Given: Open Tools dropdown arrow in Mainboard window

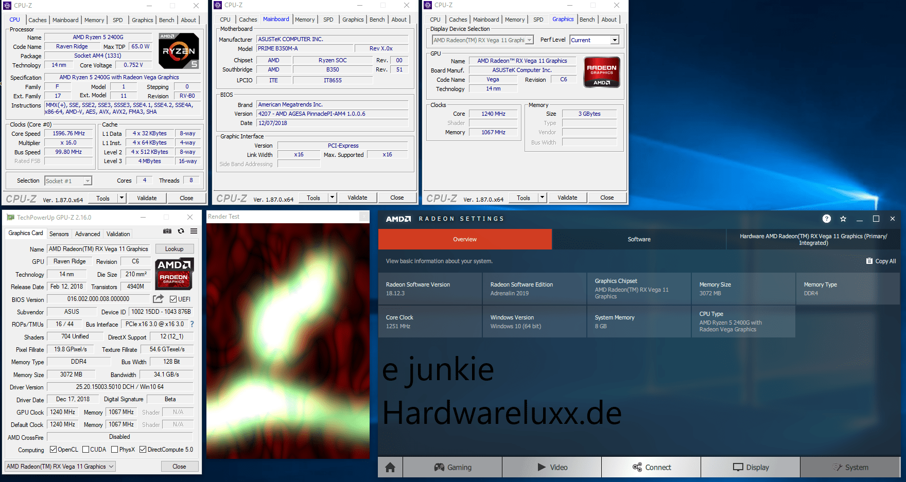Looking at the screenshot, I should (x=333, y=198).
